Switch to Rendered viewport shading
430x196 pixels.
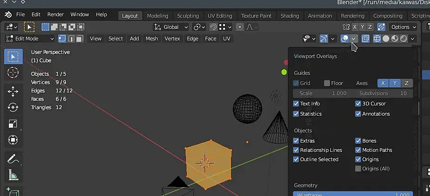tap(404, 39)
